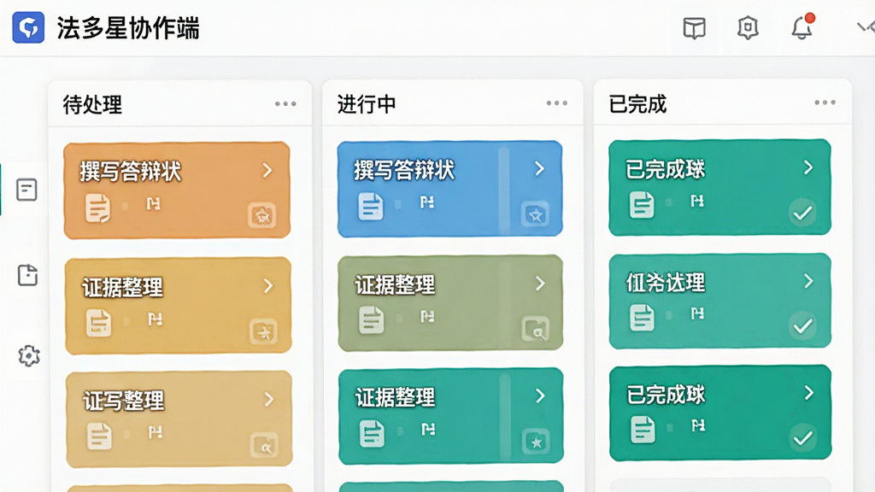Screen dimensions: 875x492
Task: Click the 法多星协作端 app logo
Action: pos(28,27)
